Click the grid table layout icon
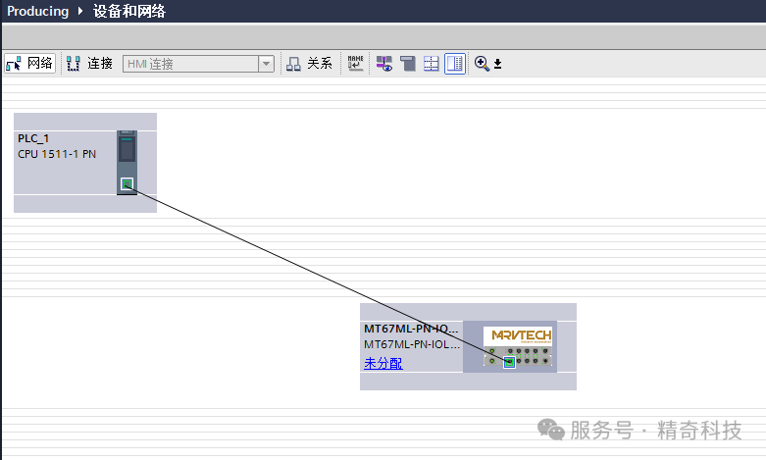The image size is (766, 460). pyautogui.click(x=431, y=64)
